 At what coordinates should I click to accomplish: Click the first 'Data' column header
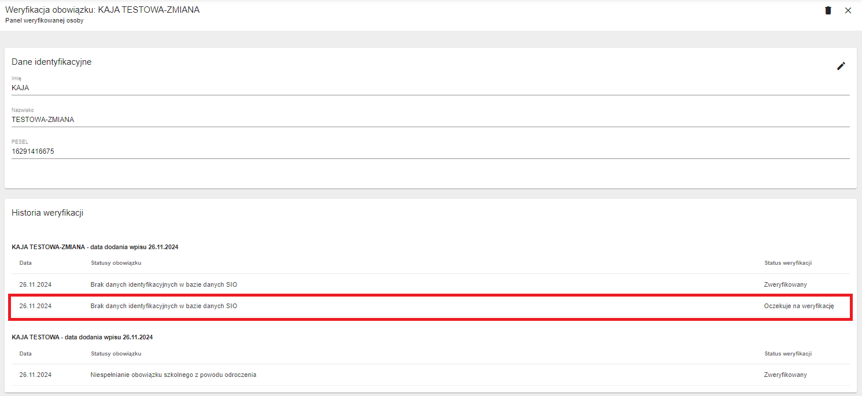25,263
